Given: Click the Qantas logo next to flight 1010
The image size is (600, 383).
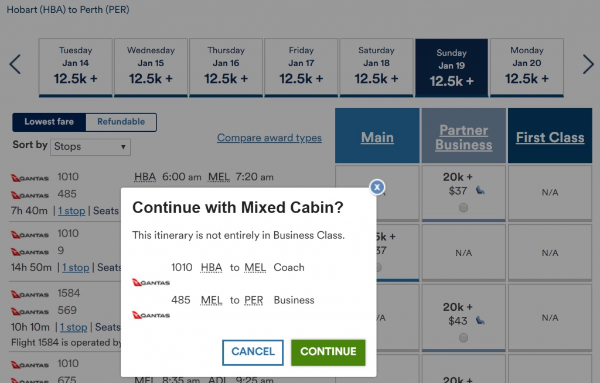Looking at the screenshot, I should coord(29,177).
